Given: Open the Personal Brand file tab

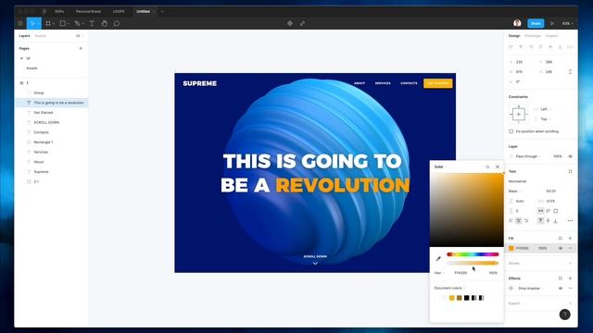Looking at the screenshot, I should tap(88, 11).
